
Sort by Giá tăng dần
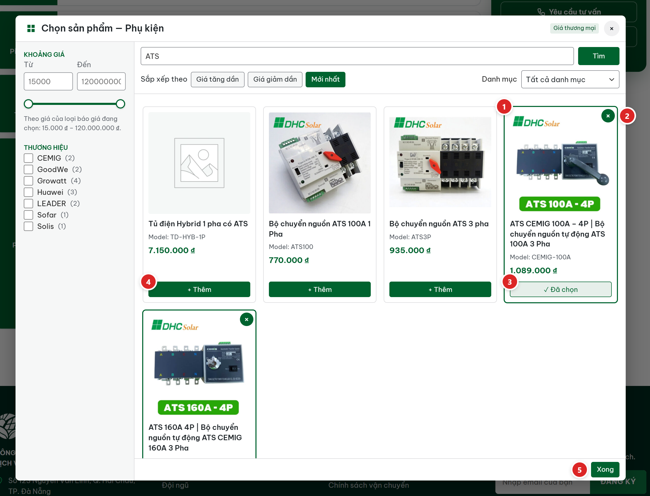217,79
